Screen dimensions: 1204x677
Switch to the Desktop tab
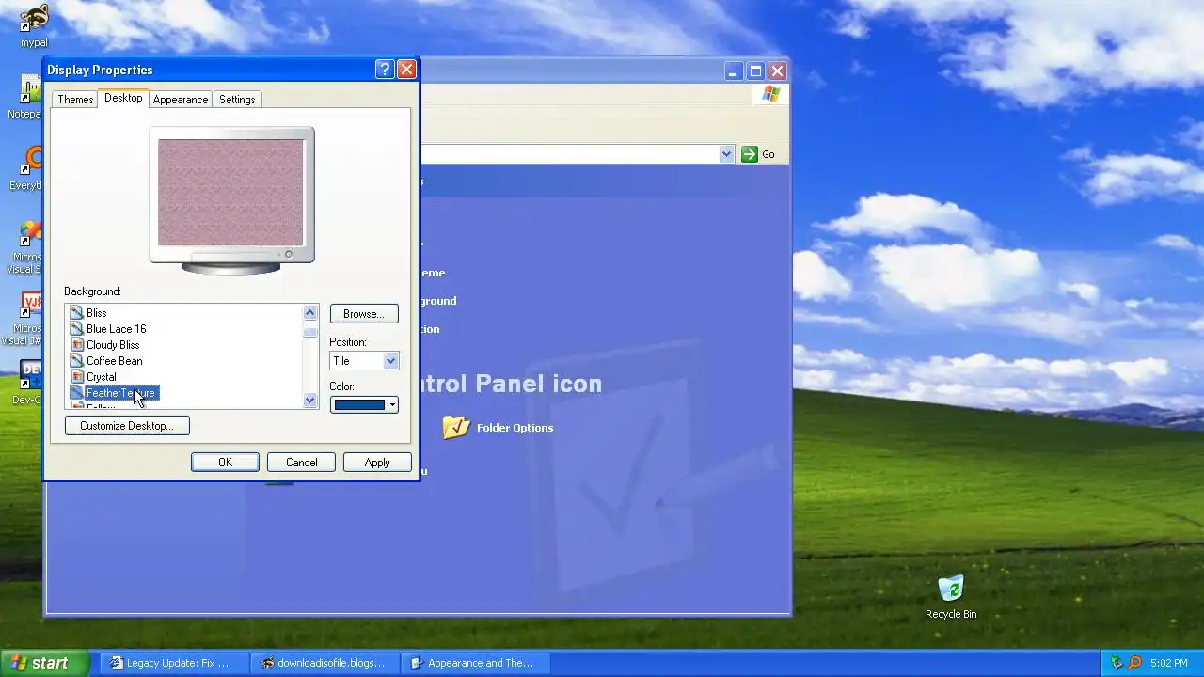pos(123,98)
